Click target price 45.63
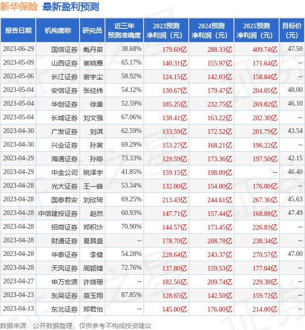 pyautogui.click(x=295, y=199)
